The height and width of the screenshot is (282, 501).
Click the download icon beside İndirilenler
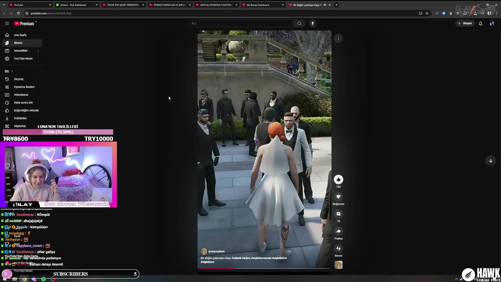[7, 118]
